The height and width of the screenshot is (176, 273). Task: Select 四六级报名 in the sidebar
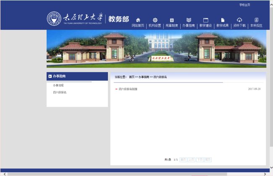pos(60,92)
